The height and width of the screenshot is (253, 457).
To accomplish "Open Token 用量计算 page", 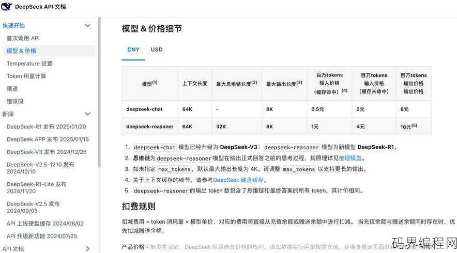I will pos(26,76).
